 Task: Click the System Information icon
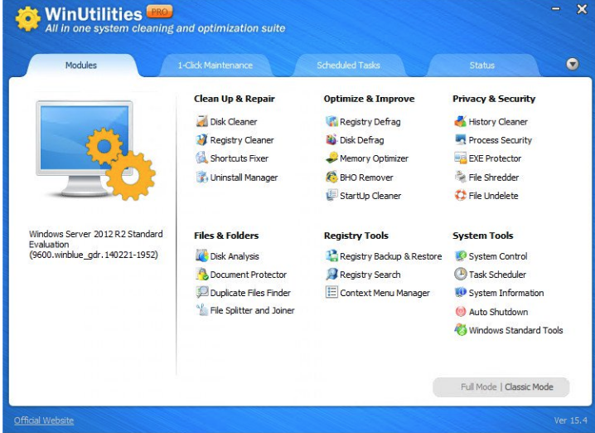click(x=460, y=293)
